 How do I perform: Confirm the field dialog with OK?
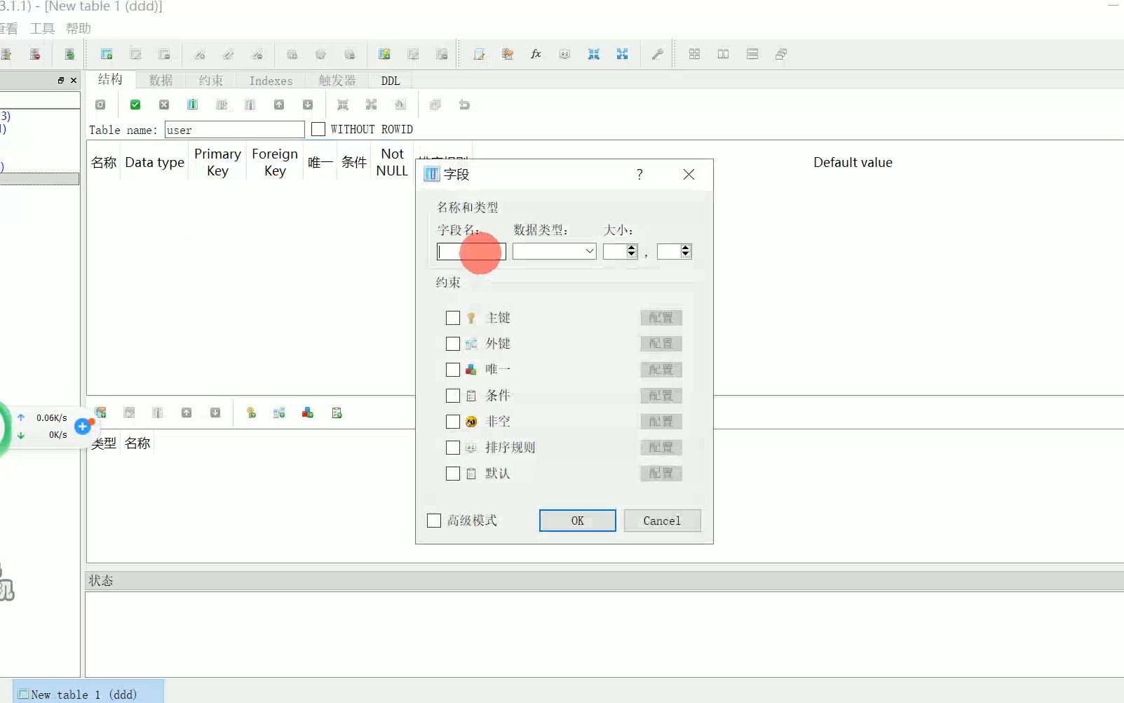pos(578,521)
